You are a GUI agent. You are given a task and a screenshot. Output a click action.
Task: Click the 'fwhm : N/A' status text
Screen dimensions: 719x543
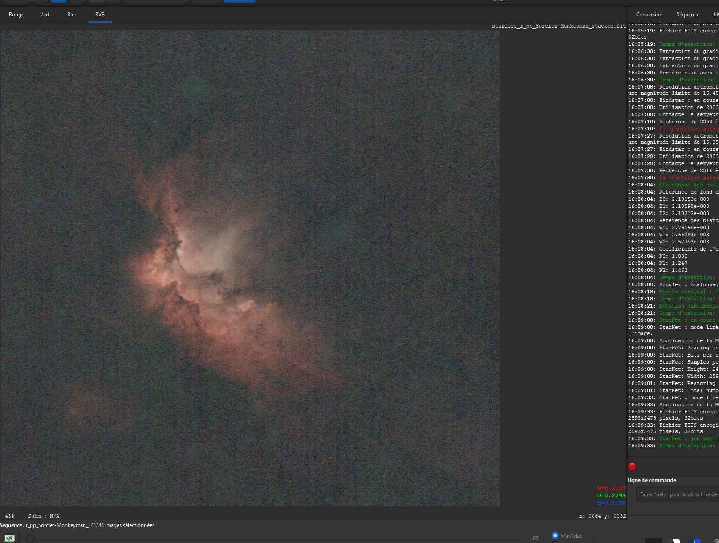click(44, 516)
